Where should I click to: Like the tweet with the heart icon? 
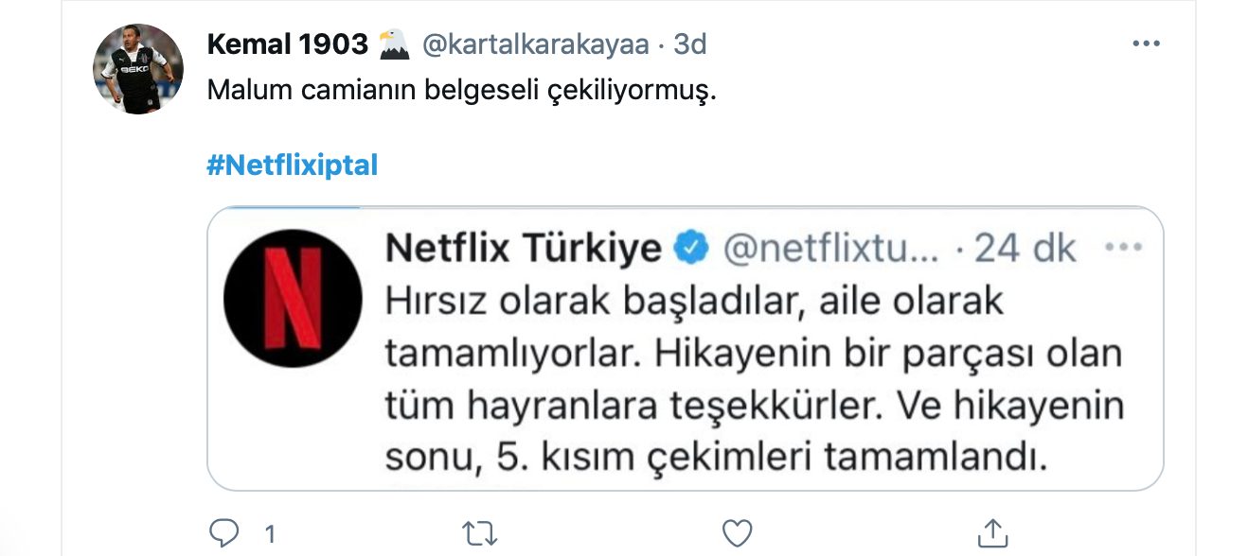click(x=737, y=532)
